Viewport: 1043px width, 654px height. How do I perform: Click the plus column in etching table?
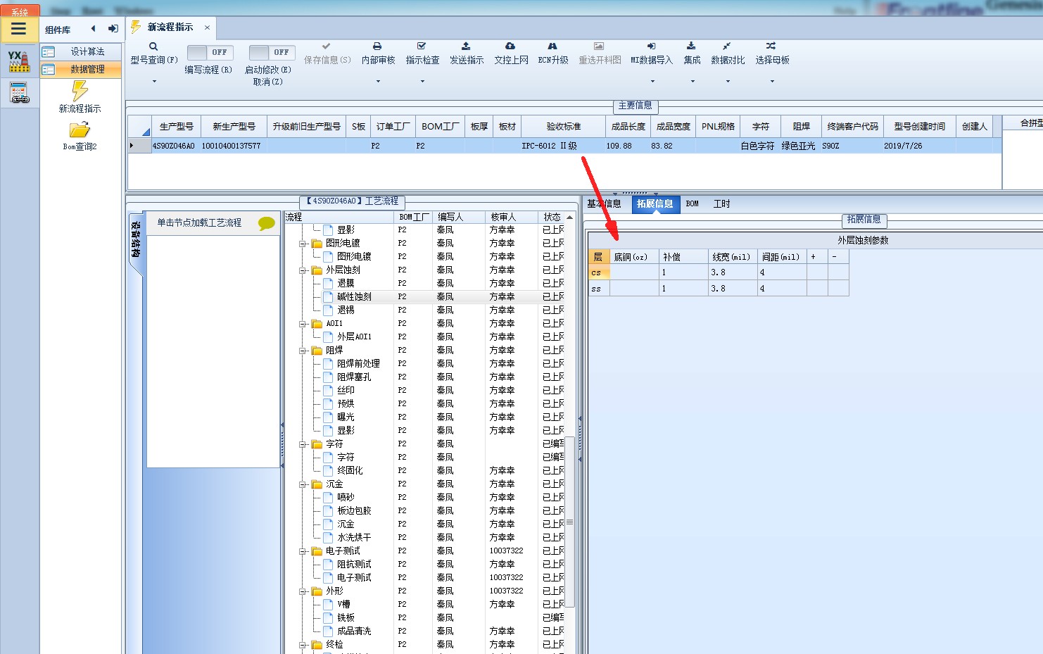(x=817, y=257)
